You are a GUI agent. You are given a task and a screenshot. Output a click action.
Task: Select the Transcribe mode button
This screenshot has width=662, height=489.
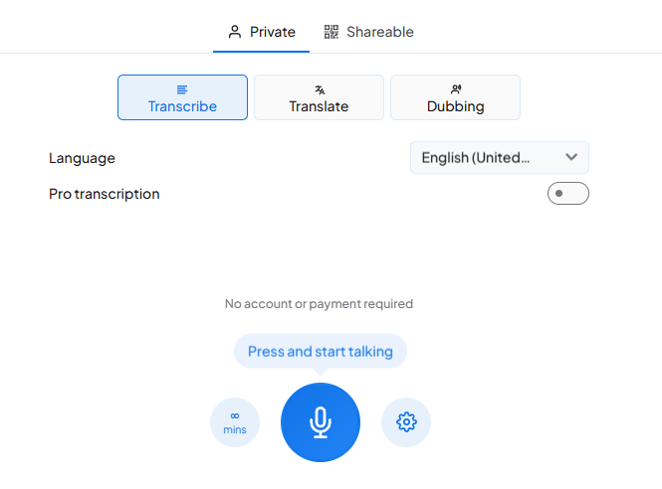tap(182, 97)
